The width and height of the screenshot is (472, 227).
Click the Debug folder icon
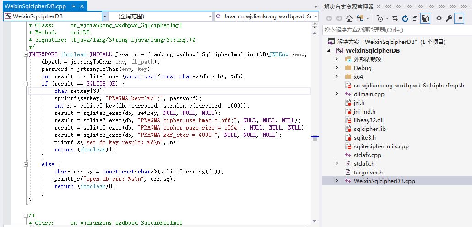pos(348,68)
